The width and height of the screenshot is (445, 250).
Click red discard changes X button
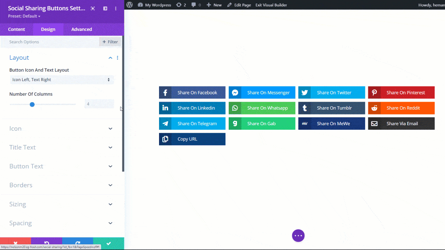[x=15, y=243]
